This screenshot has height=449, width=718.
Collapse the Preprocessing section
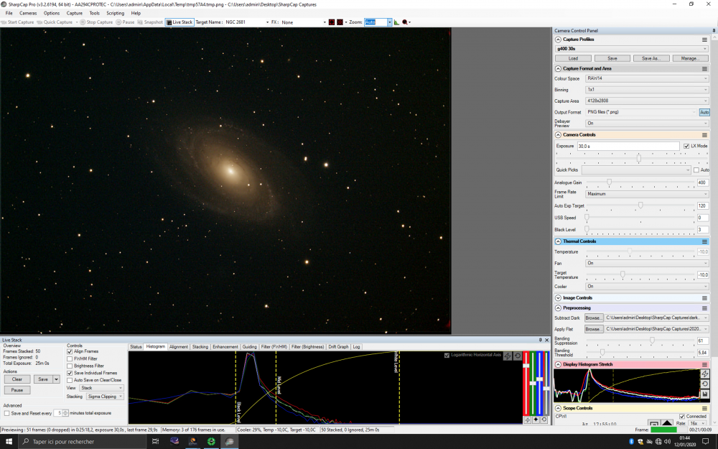point(558,307)
